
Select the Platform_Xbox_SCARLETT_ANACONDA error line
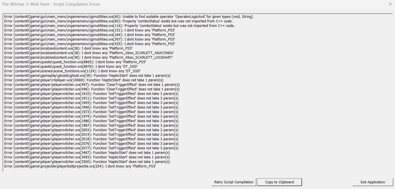[89, 53]
